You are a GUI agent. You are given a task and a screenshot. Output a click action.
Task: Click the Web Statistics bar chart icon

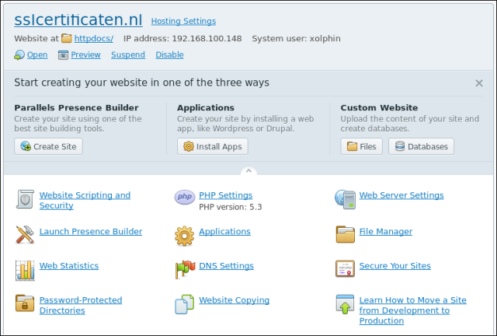pyautogui.click(x=25, y=271)
